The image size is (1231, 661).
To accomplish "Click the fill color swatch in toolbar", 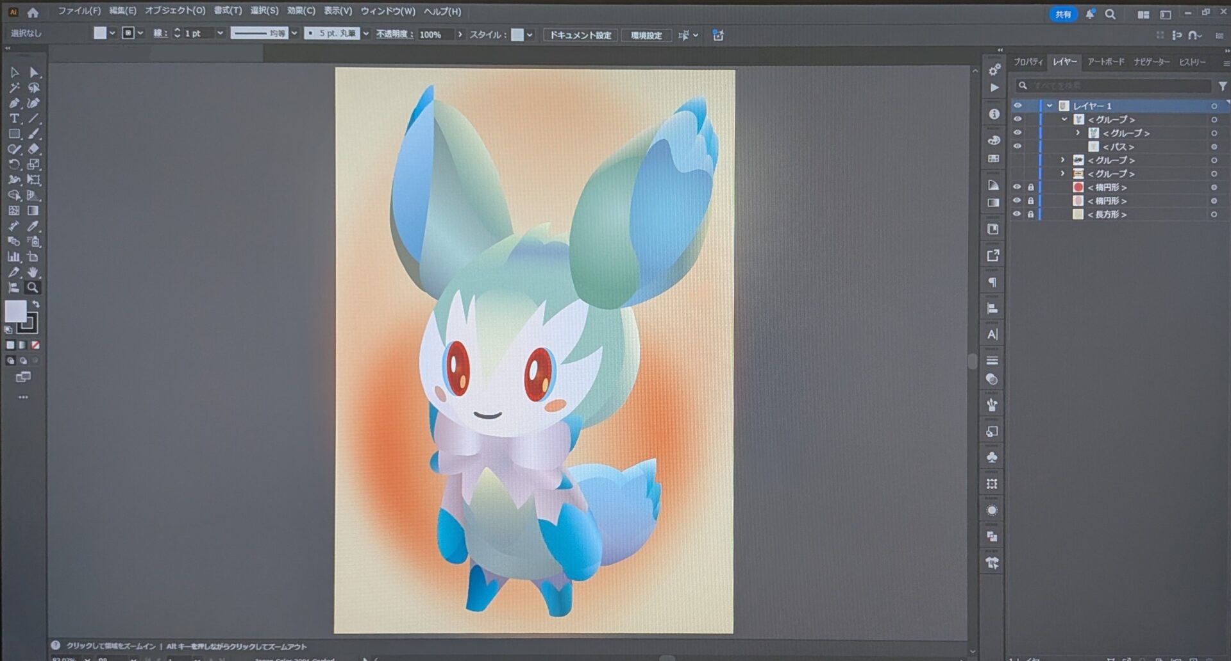I will 15,312.
